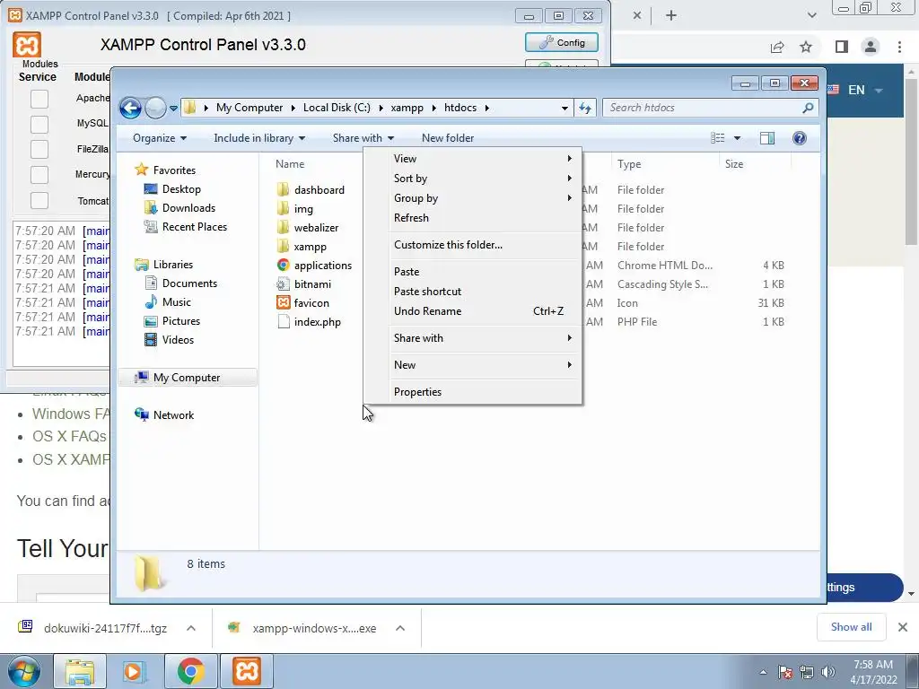This screenshot has width=919, height=689.
Task: Click Local Disk (C:) in breadcrumb
Action: 337,108
